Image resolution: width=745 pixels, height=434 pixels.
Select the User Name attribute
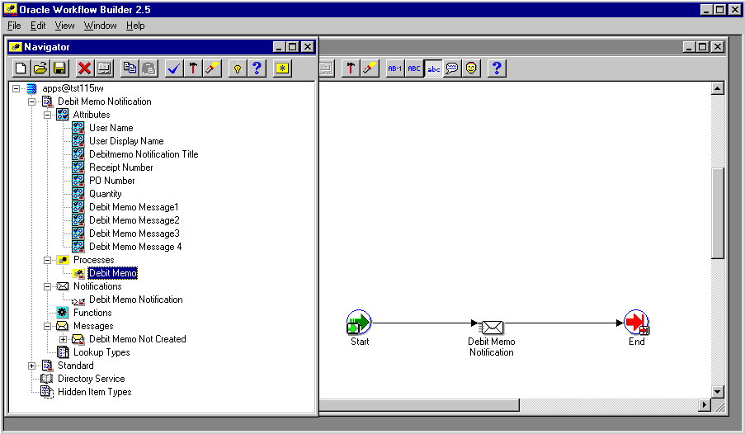tap(111, 128)
